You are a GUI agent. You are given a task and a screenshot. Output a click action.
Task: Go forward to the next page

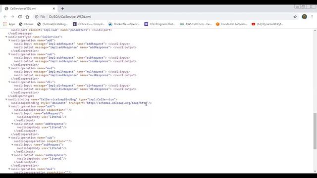tap(12, 17)
